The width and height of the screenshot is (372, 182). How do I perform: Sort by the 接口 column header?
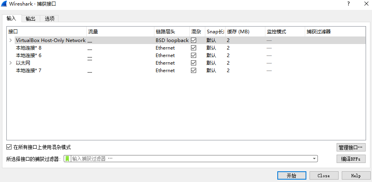[x=47, y=32]
